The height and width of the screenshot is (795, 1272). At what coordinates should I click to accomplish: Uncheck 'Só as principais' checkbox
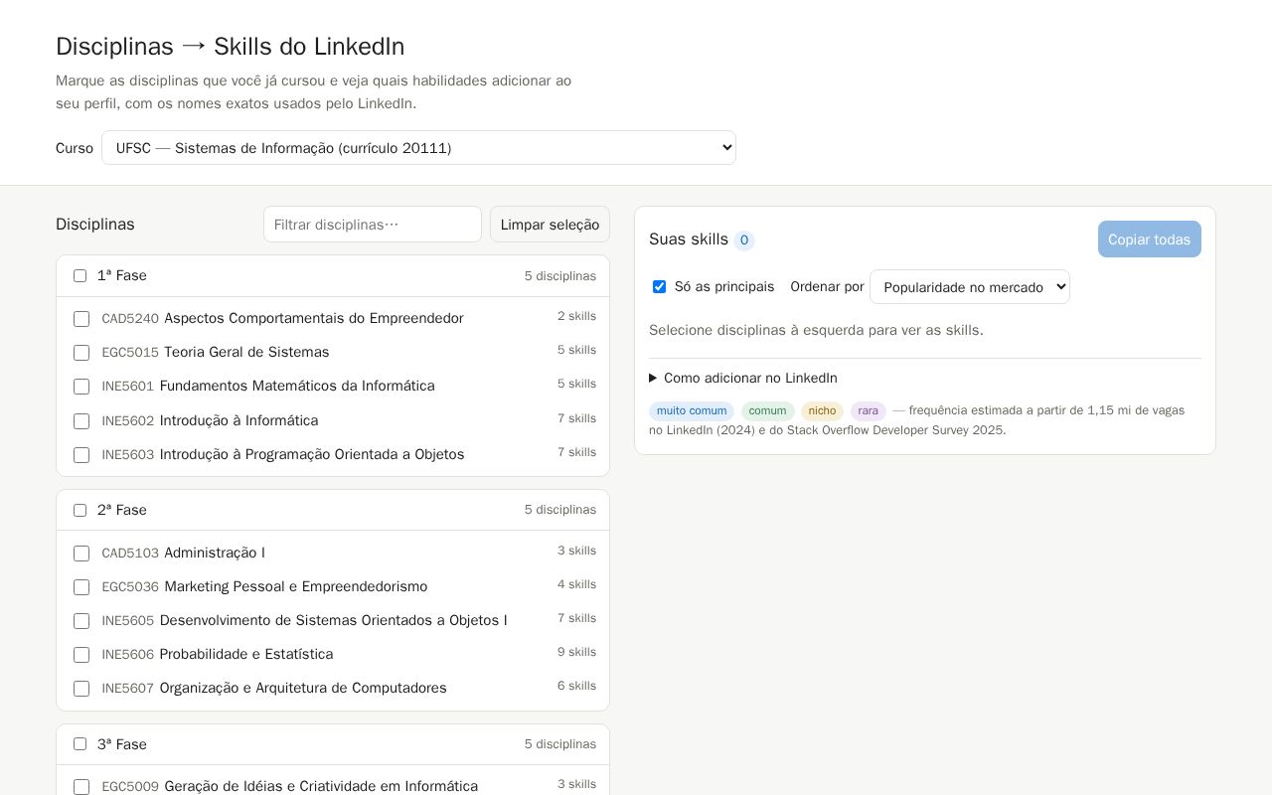[659, 287]
